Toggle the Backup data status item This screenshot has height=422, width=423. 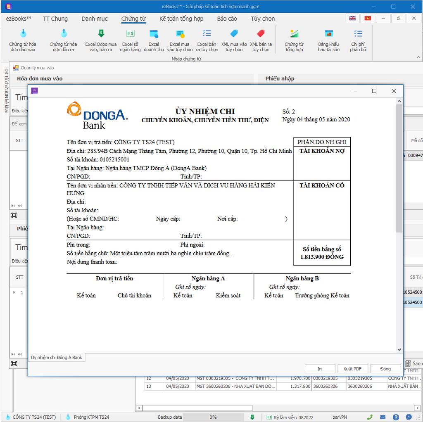click(170, 417)
